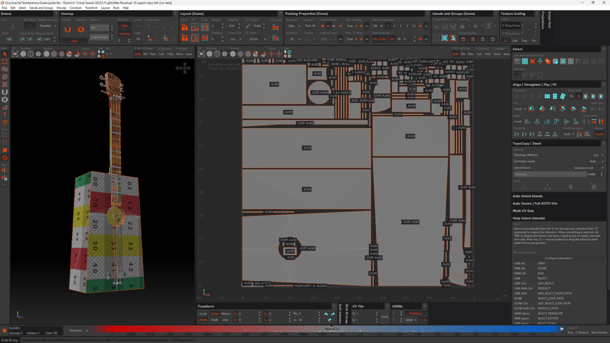Expand Auto Seams | Full AUTO UVs section

559,203
